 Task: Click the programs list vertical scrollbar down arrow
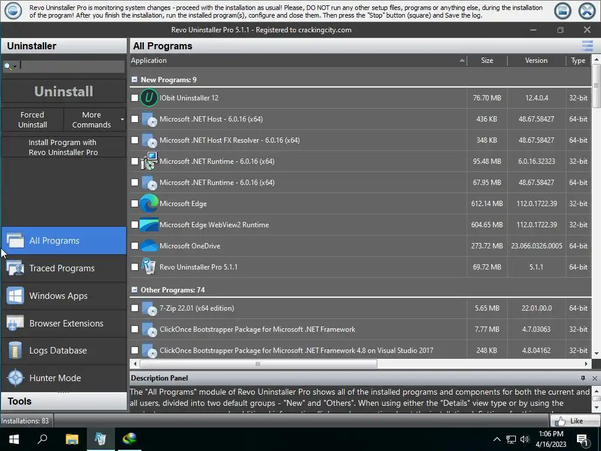[596, 353]
